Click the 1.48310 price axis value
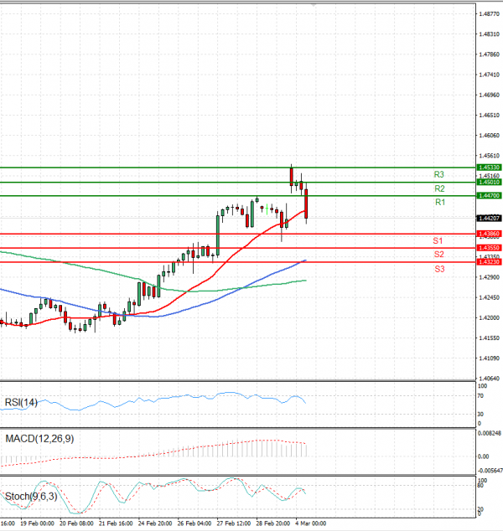This screenshot has width=503, height=531. pos(489,34)
